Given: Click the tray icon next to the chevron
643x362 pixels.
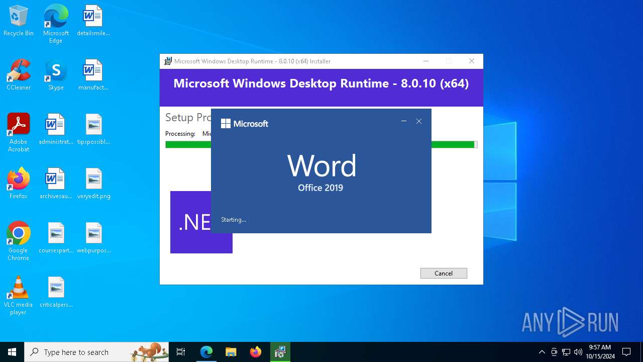Looking at the screenshot, I should (x=554, y=352).
